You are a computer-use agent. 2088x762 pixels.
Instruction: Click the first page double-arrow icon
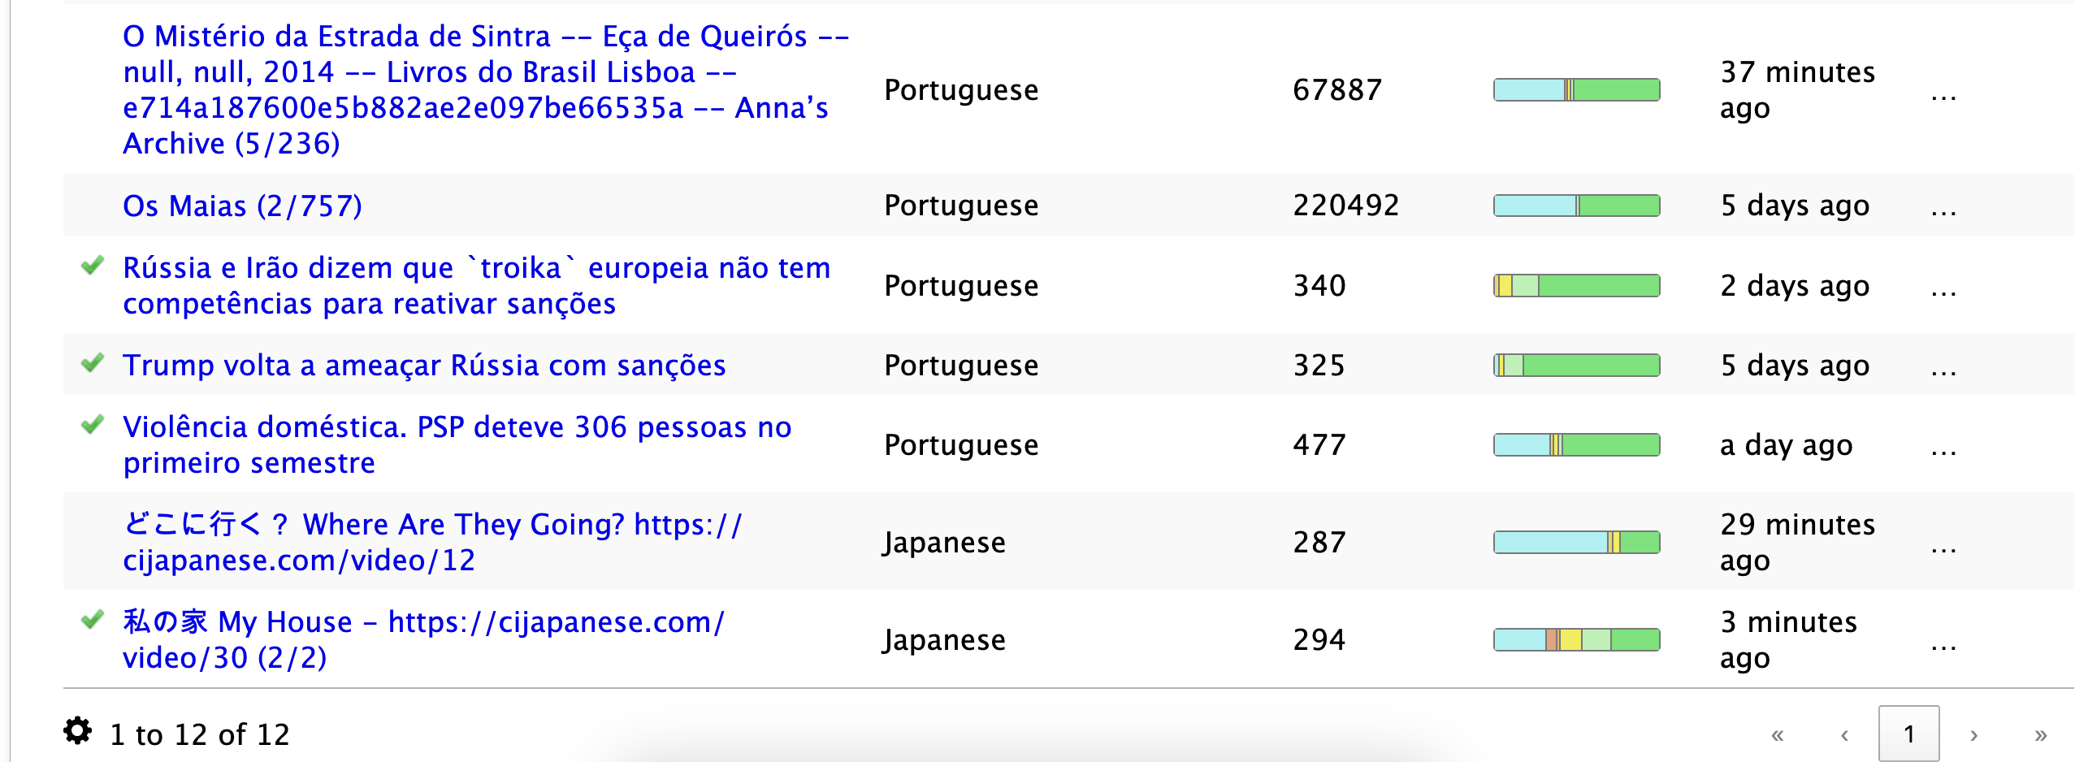[1778, 736]
